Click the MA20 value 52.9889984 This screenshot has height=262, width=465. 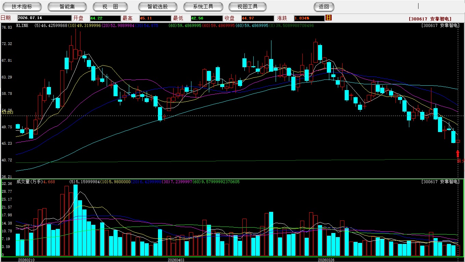pos(122,26)
